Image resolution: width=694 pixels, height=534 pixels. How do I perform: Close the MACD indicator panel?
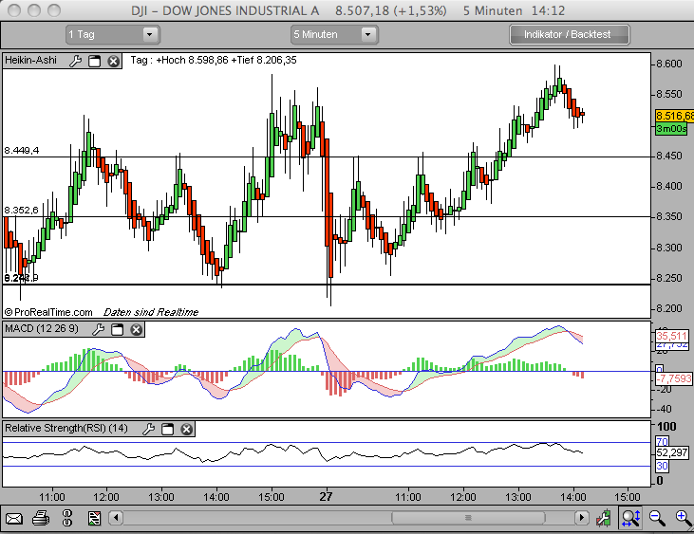coord(137,329)
